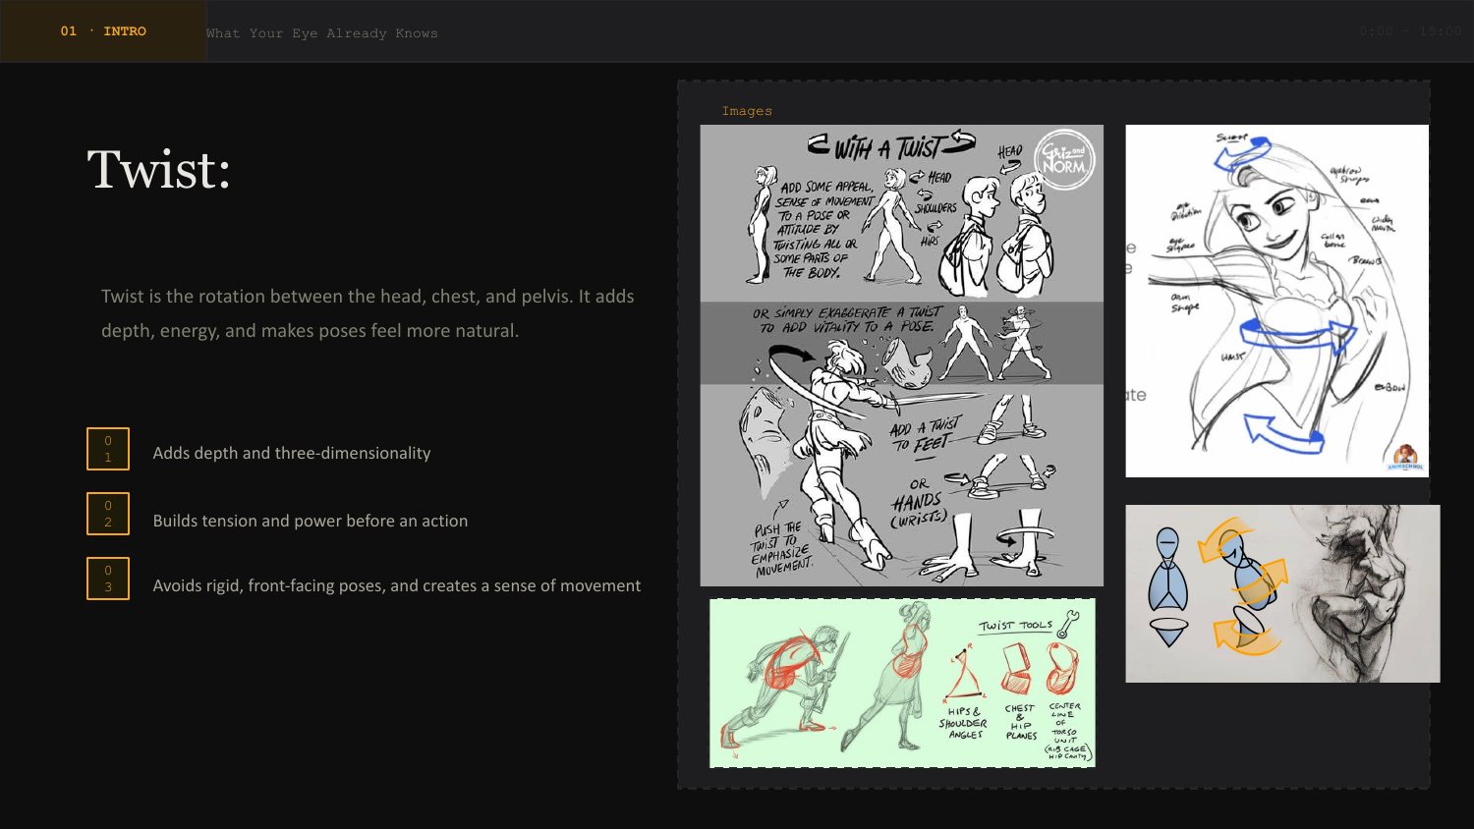Select the "01 · INTRO" section tab
Image resolution: width=1474 pixels, height=829 pixels.
[103, 31]
